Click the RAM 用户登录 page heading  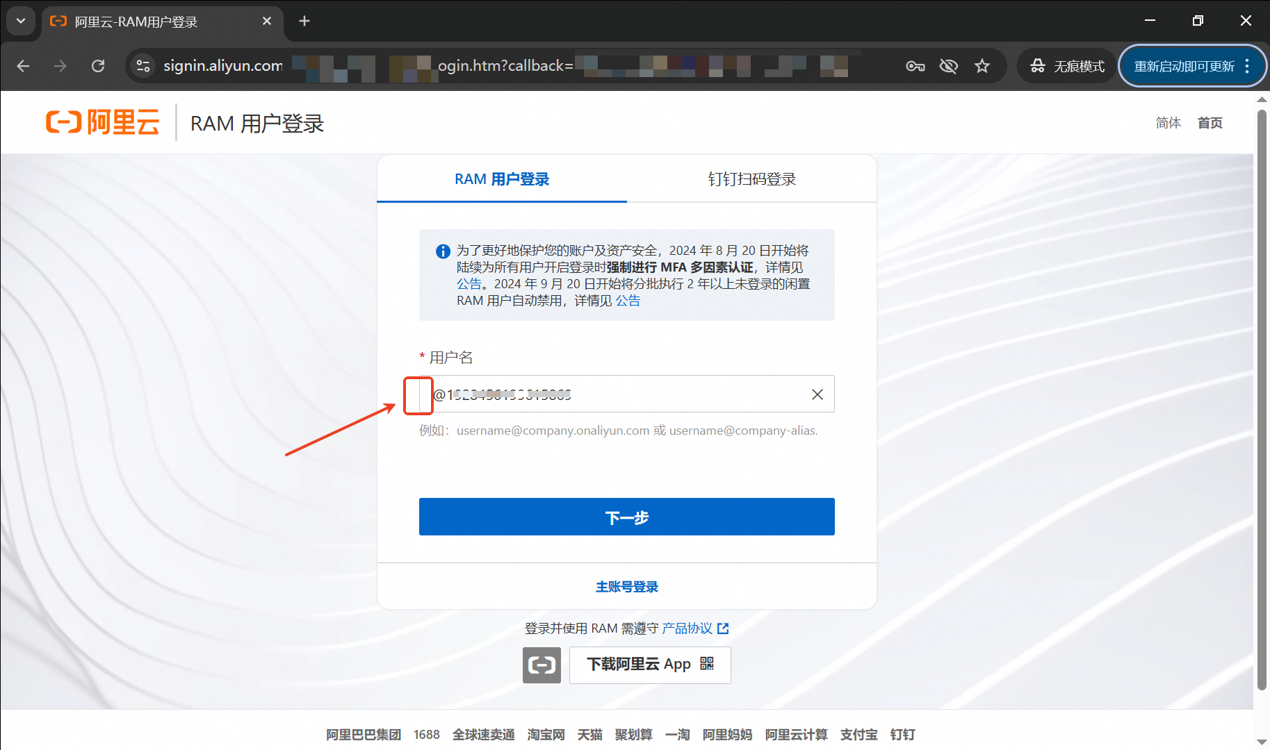click(257, 124)
